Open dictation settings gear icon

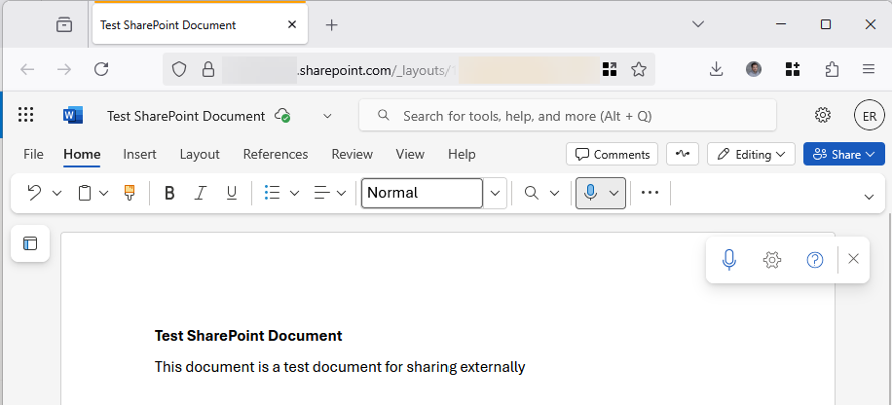772,259
